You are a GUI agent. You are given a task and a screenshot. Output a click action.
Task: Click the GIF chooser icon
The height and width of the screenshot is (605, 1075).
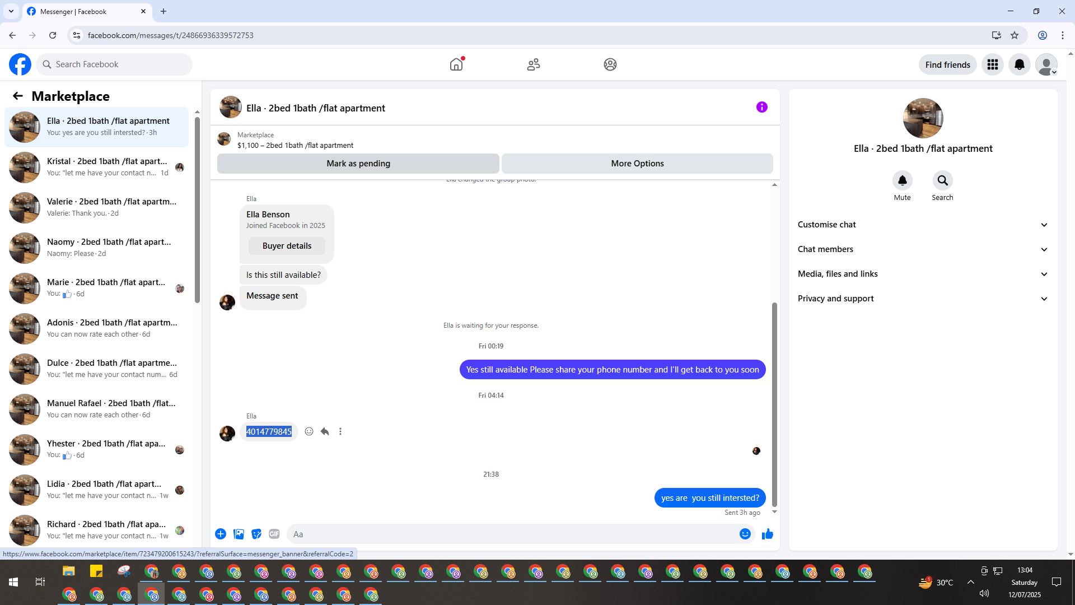click(274, 534)
